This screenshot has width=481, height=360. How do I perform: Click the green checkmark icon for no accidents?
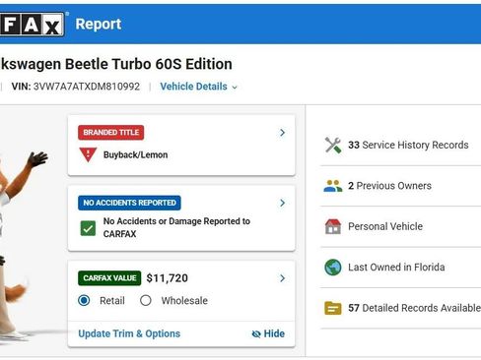tap(88, 228)
